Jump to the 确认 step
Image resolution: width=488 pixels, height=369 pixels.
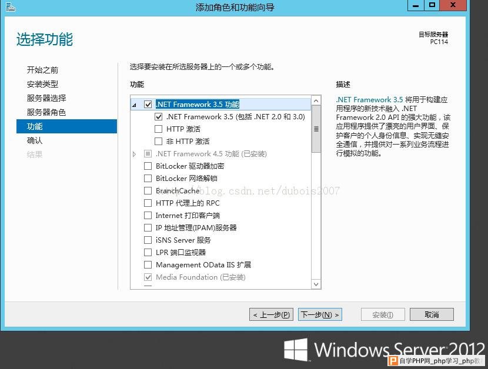pos(35,140)
